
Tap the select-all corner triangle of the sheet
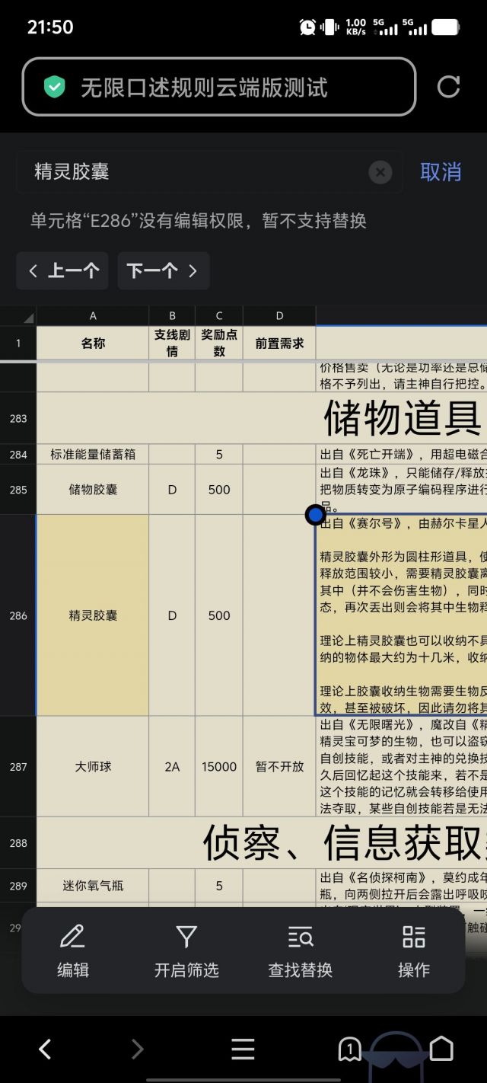tap(18, 316)
